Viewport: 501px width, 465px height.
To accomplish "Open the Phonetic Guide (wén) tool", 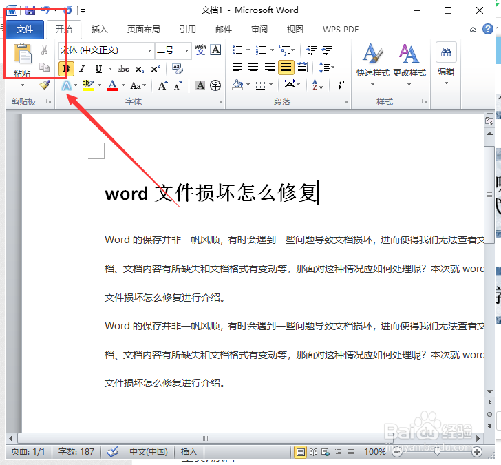I will (200, 50).
